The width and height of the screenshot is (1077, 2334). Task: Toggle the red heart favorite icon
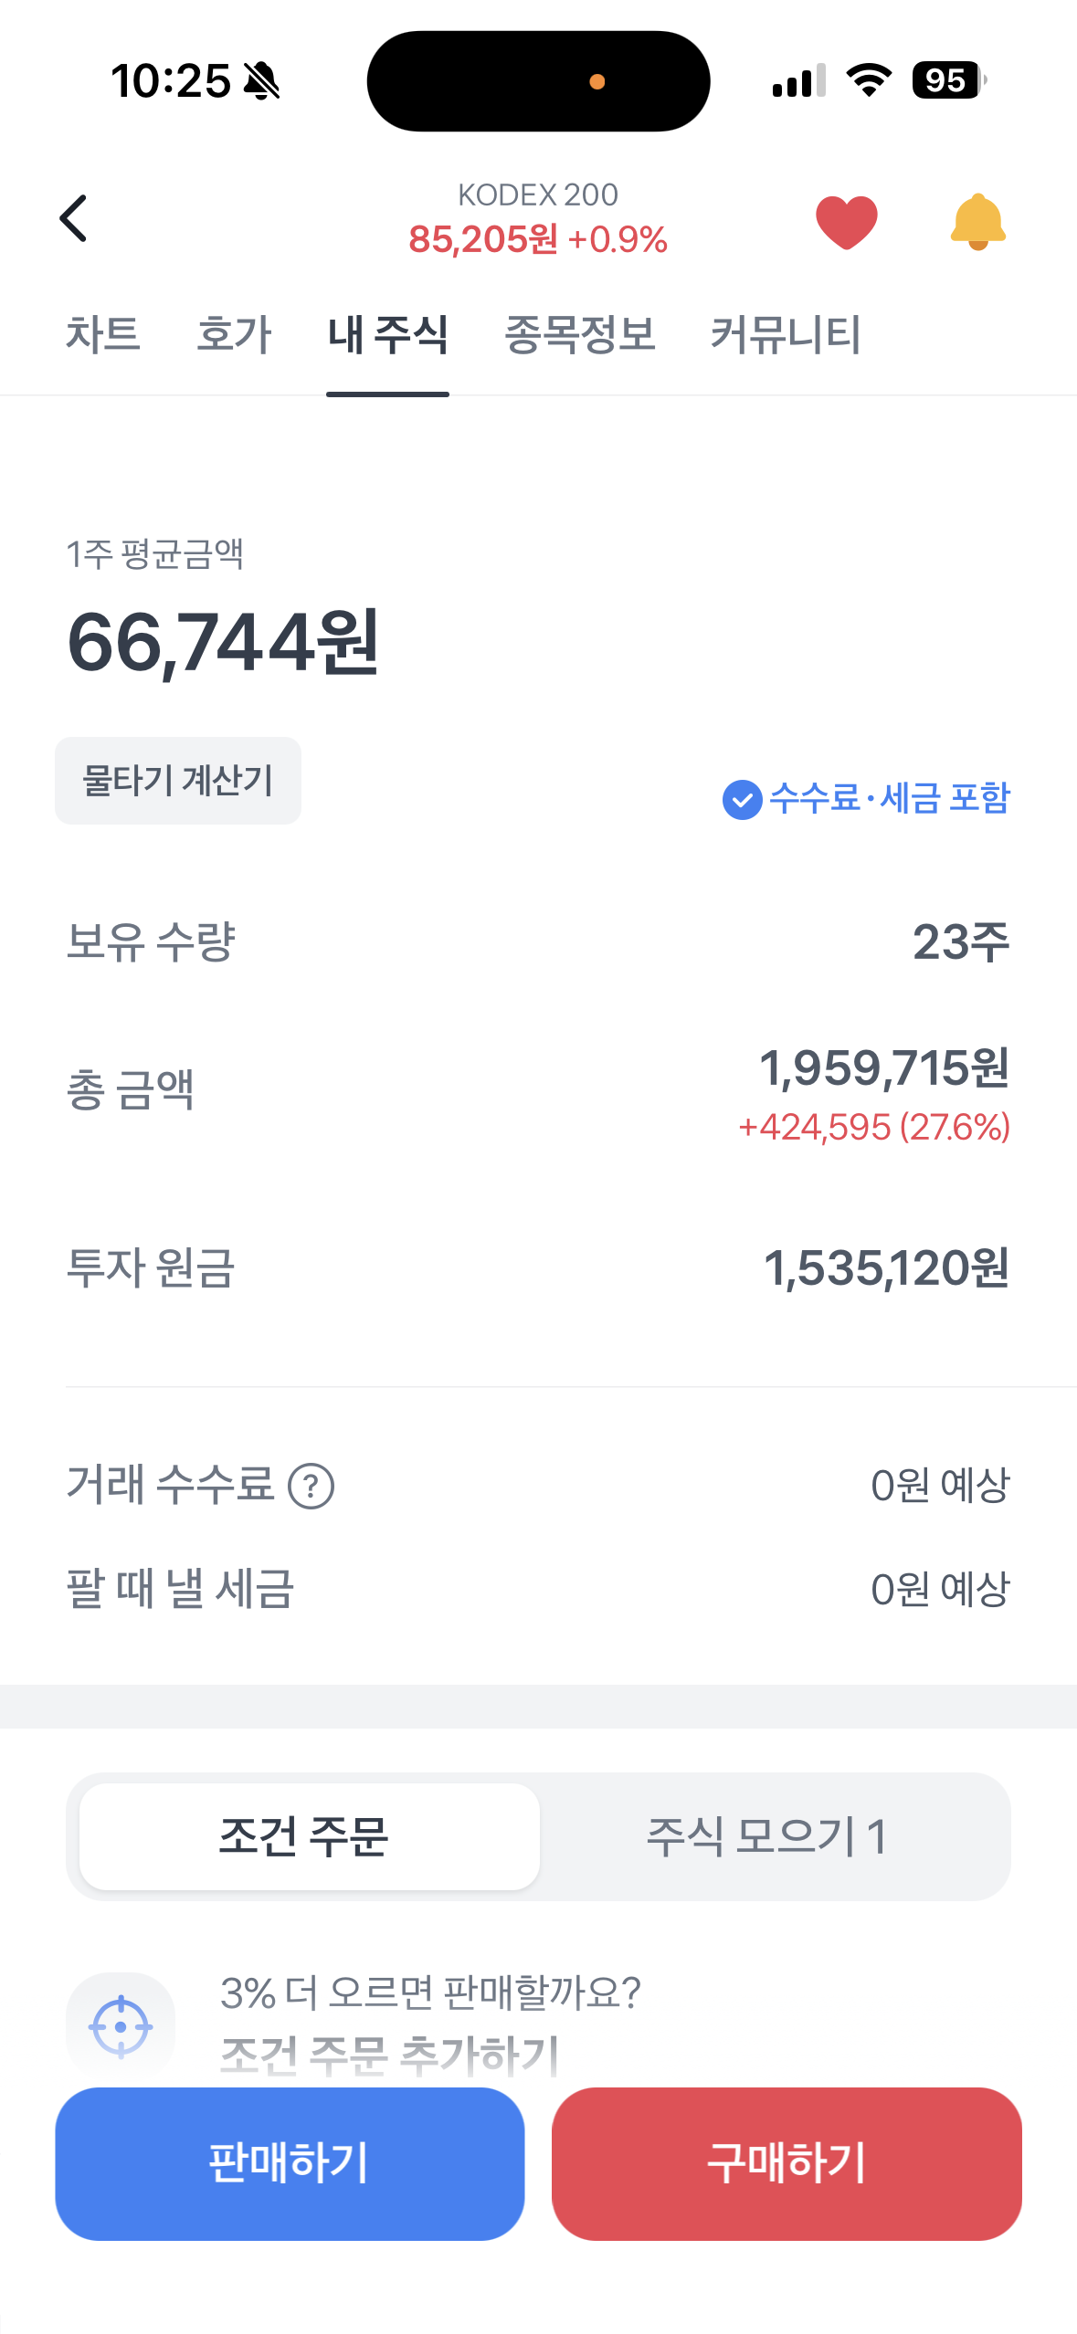click(x=846, y=222)
